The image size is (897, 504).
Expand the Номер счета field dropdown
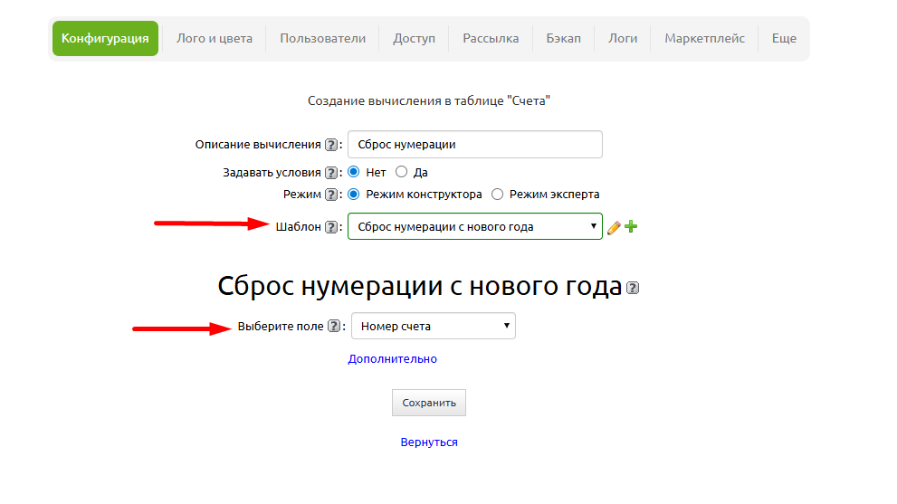coord(433,326)
